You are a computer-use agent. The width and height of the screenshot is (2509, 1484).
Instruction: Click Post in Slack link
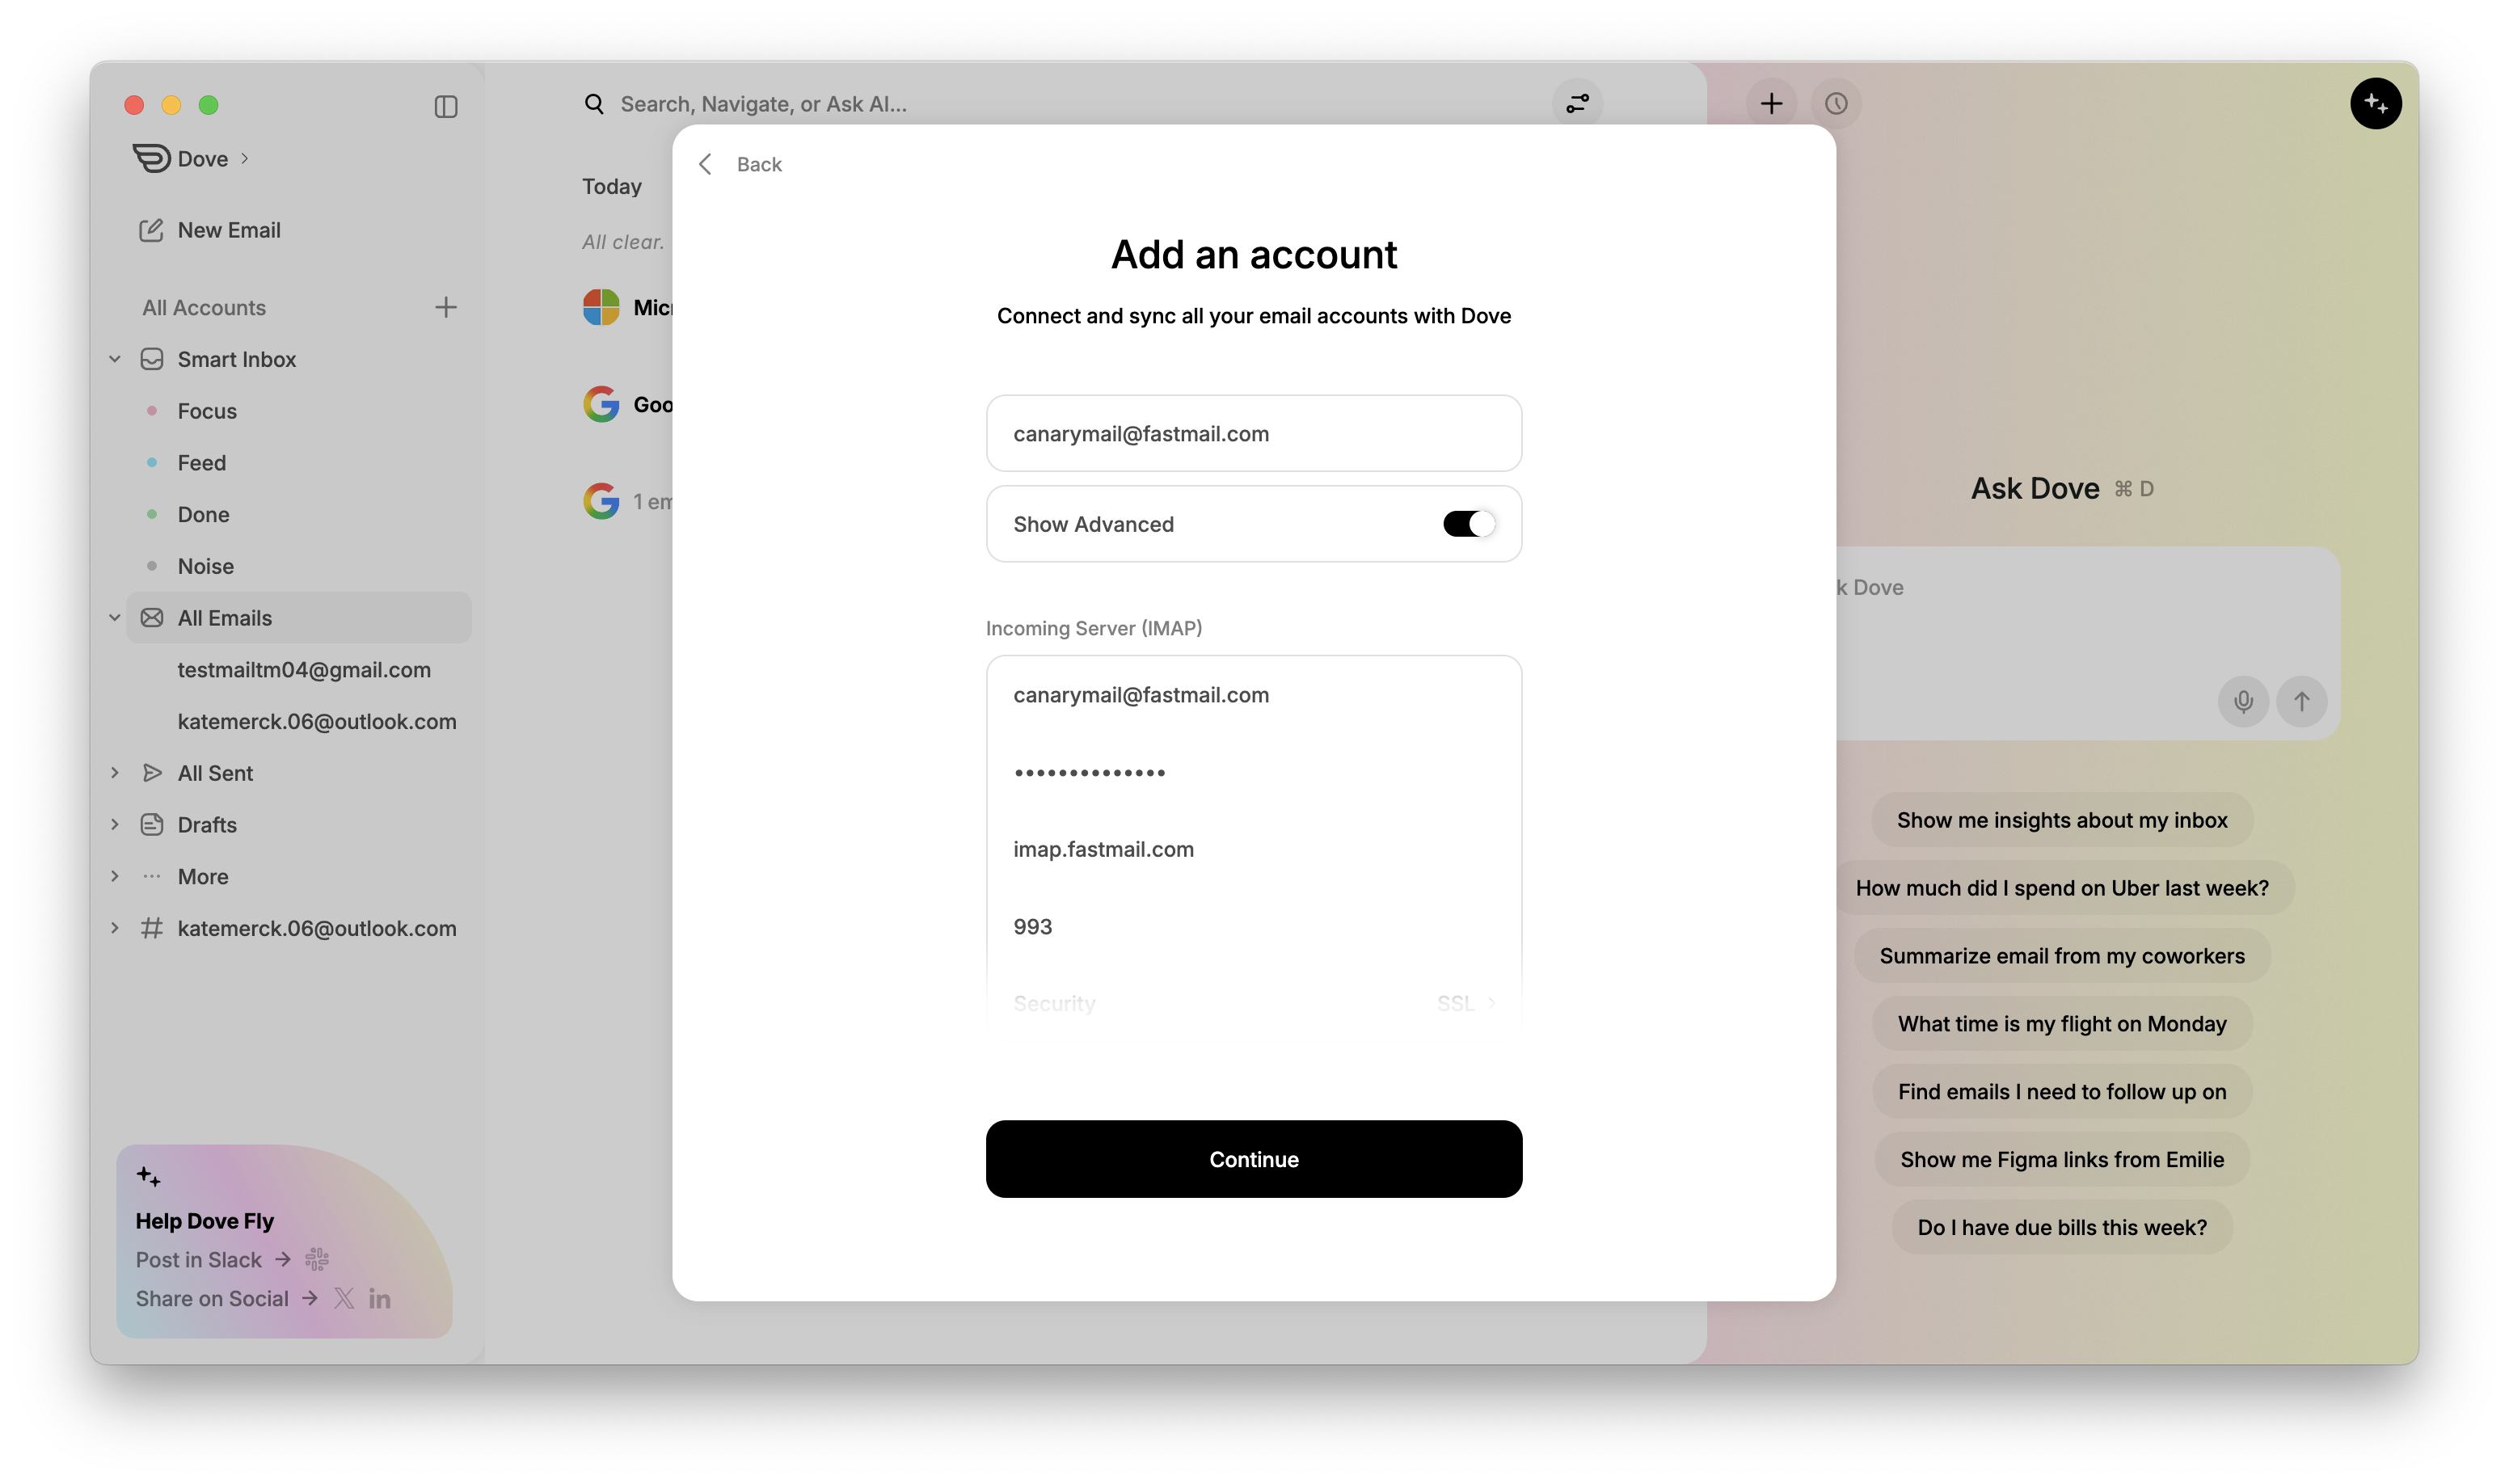tap(199, 1260)
